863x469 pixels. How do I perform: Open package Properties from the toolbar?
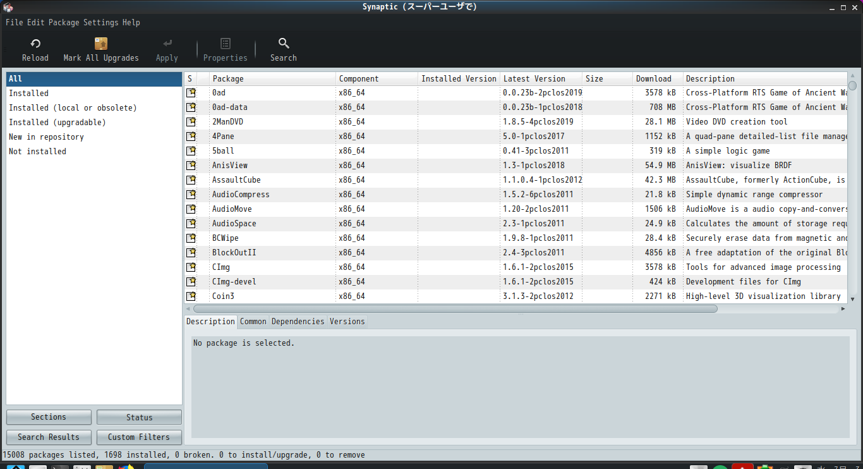226,44
